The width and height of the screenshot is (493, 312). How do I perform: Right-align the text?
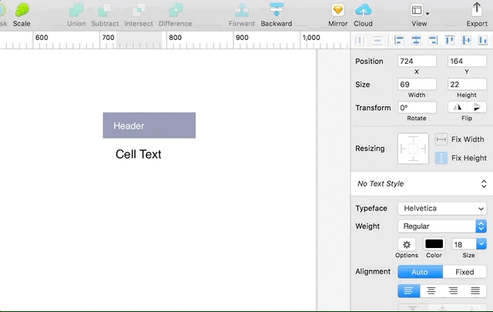453,291
